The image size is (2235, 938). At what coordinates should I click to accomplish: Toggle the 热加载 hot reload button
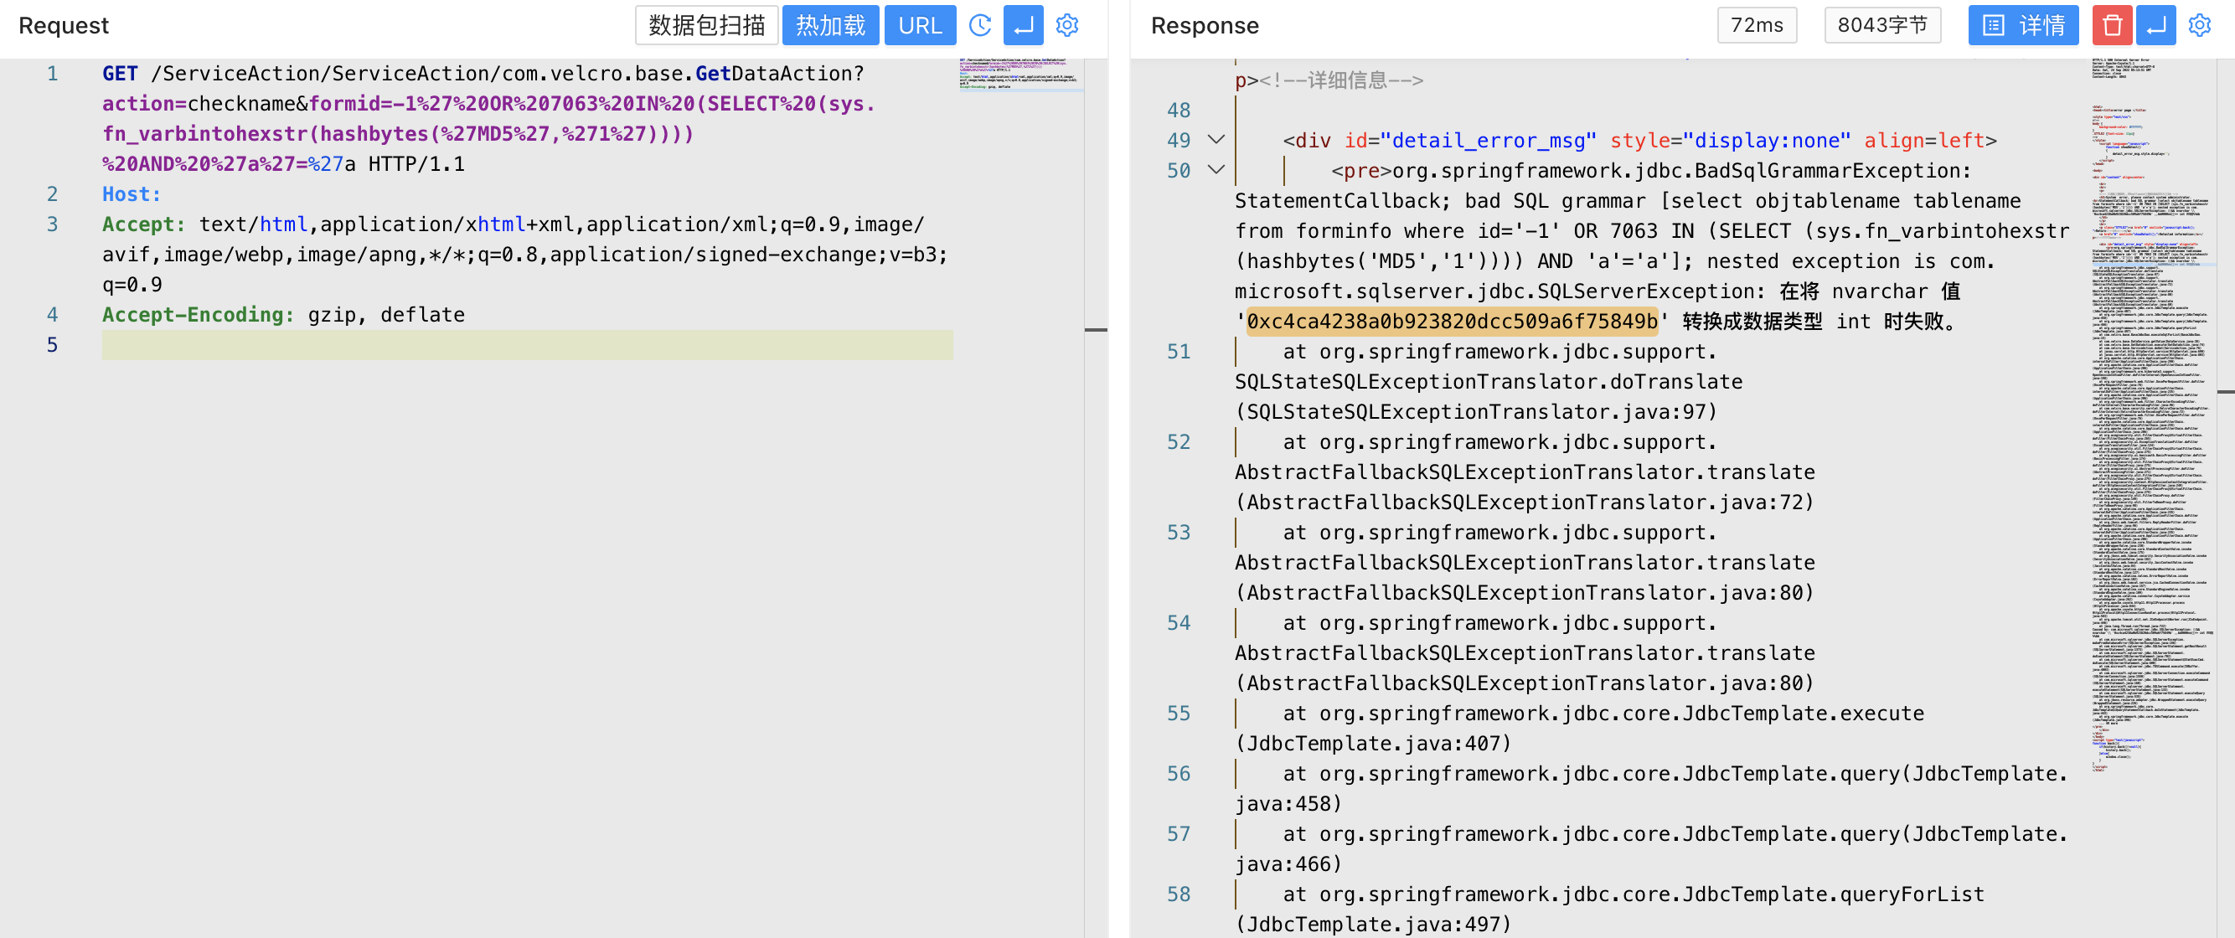click(x=830, y=25)
